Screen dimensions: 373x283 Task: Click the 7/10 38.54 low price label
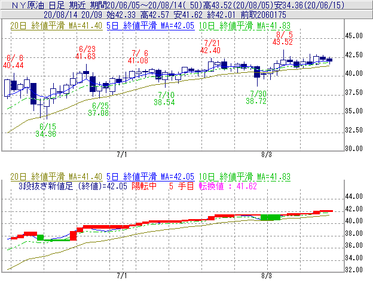point(164,99)
